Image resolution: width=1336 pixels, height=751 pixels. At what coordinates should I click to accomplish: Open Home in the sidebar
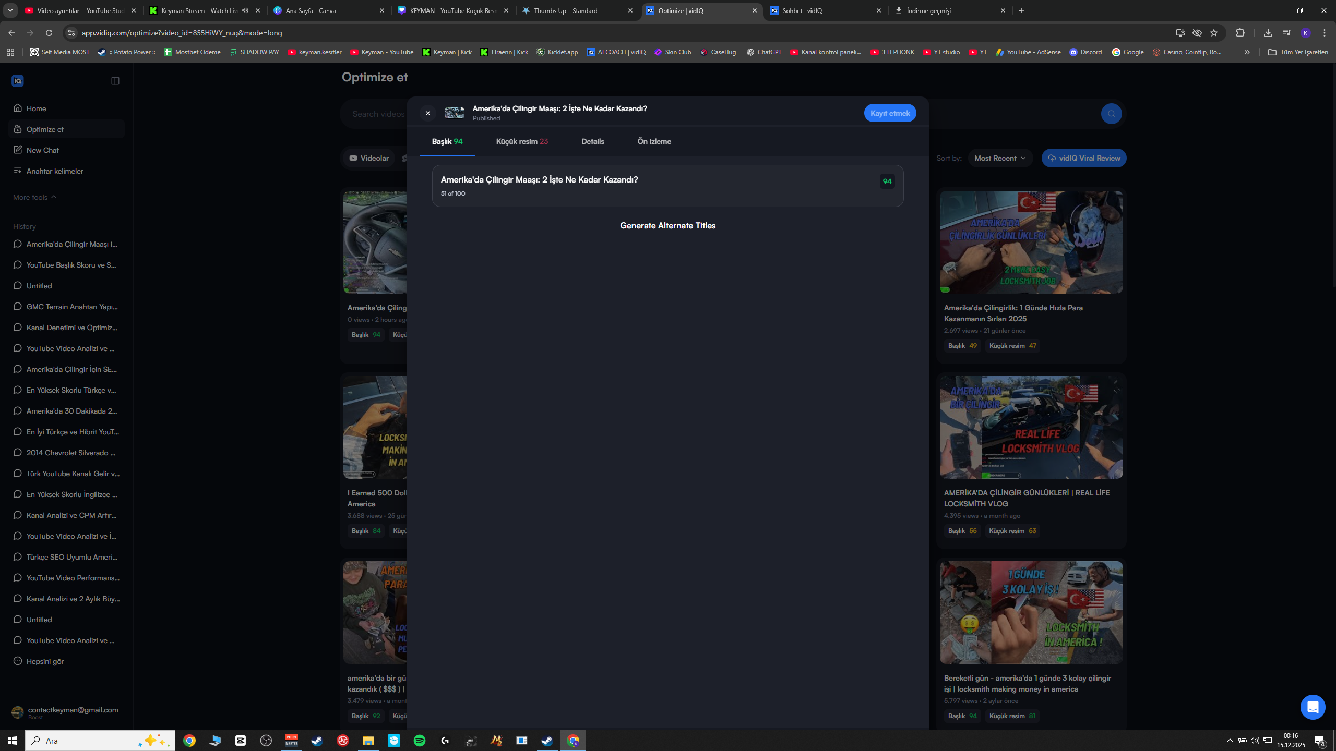pos(66,108)
